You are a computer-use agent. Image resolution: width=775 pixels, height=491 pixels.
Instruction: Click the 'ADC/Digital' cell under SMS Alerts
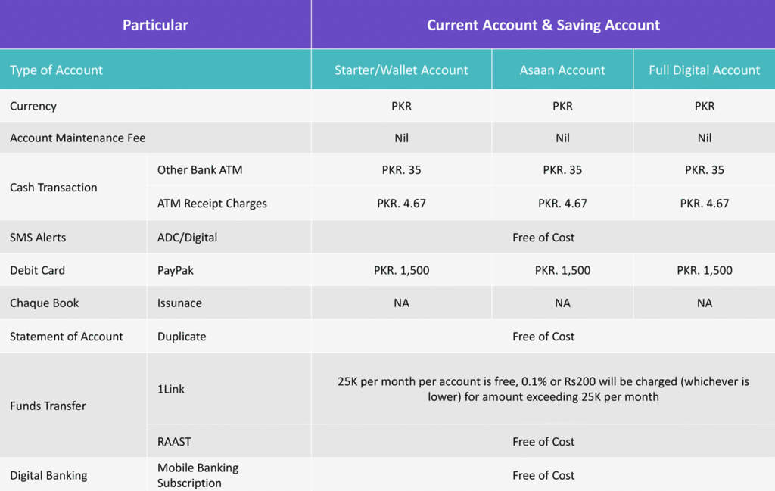(187, 237)
